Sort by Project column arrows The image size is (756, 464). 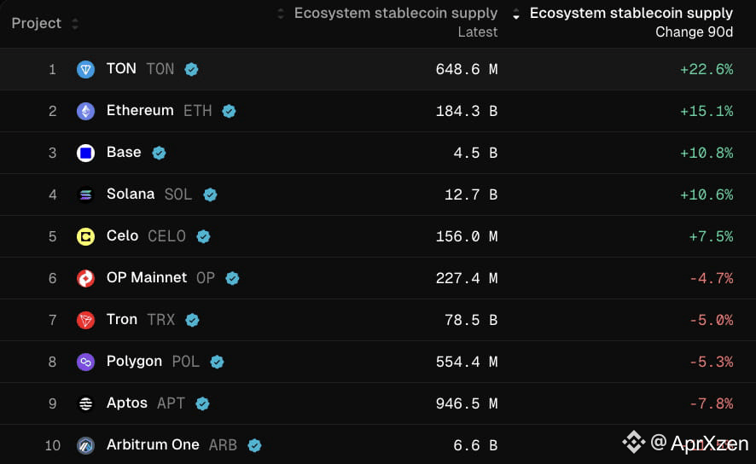click(75, 24)
